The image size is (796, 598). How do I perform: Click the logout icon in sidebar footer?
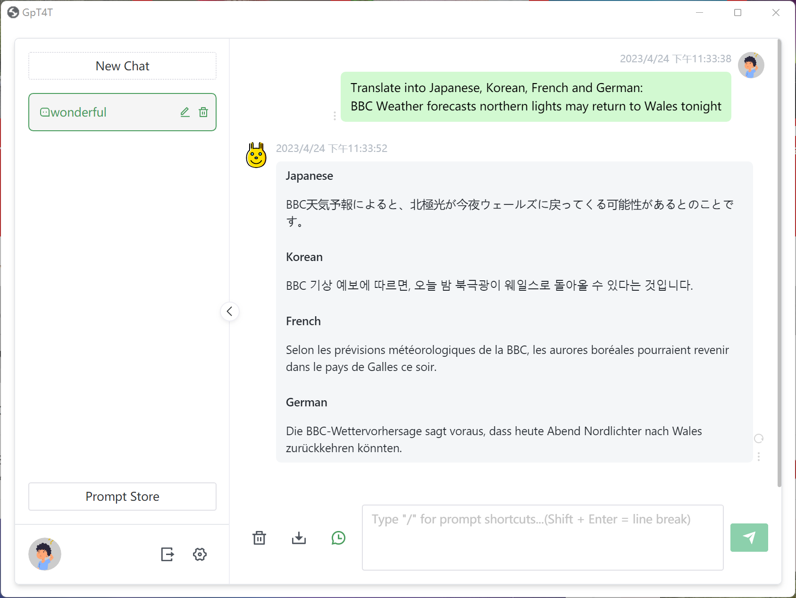[x=168, y=554]
